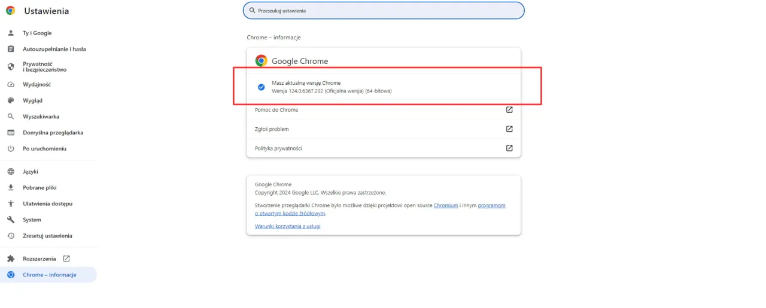Click the Ty i Google person icon
The image size is (766, 308).
point(11,33)
